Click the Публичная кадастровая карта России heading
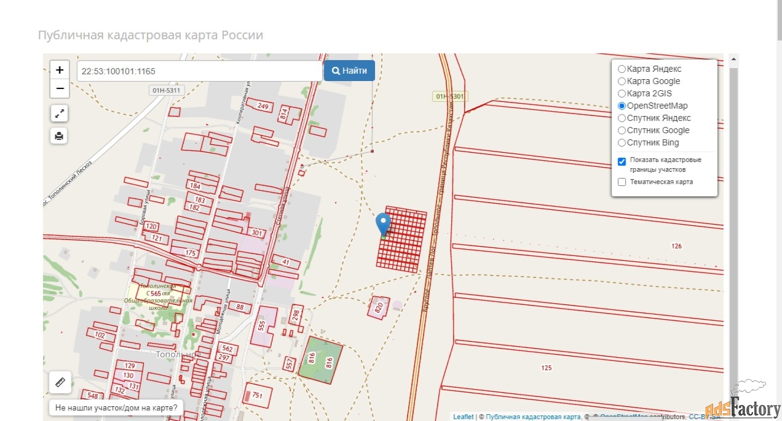Screen dimensions: 782x421 [x=151, y=35]
